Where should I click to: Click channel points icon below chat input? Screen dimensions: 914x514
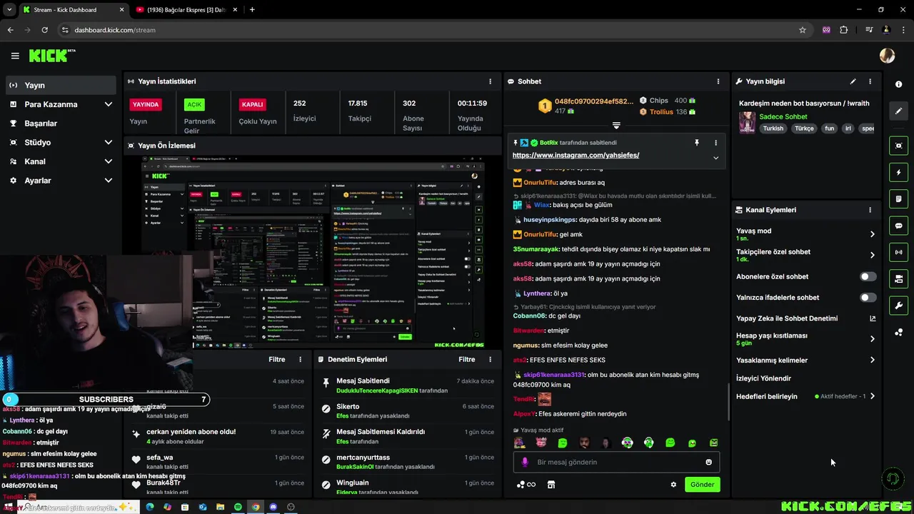pos(526,485)
